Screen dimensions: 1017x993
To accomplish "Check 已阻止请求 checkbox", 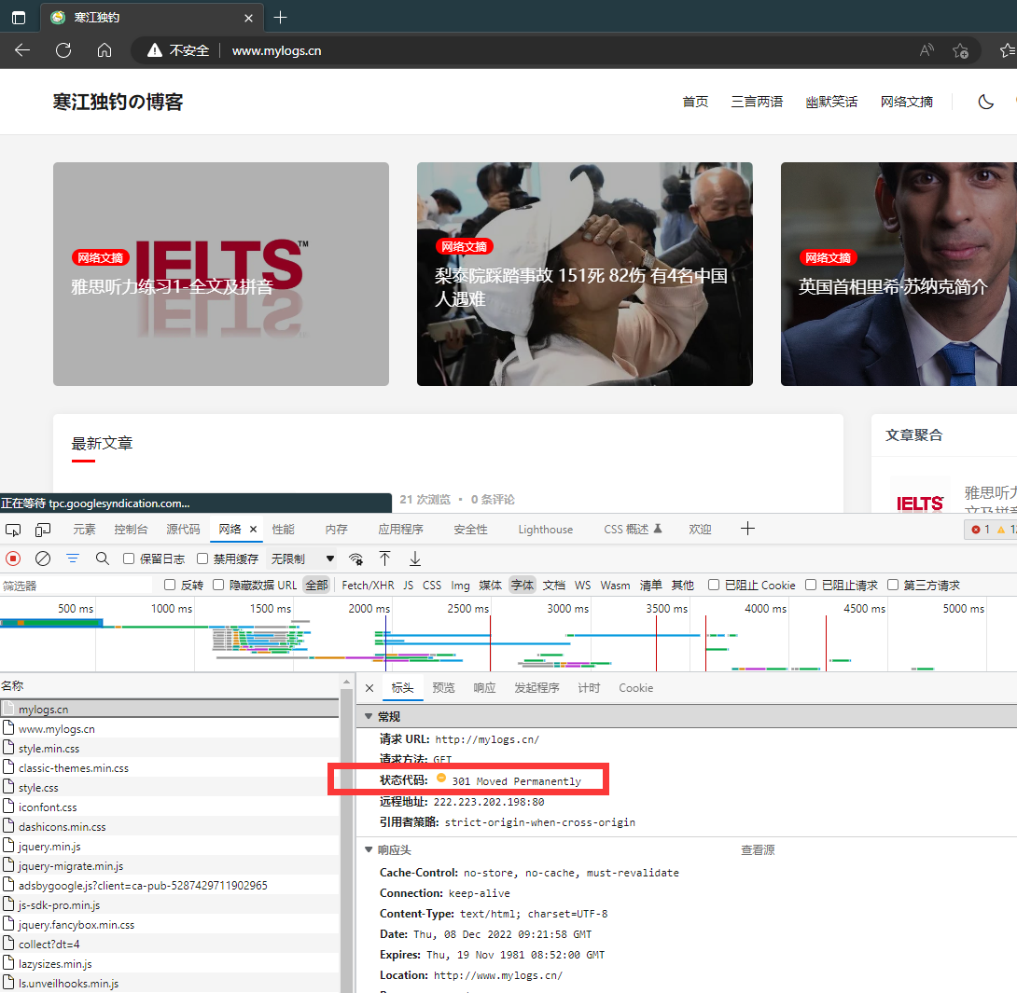I will click(x=811, y=585).
